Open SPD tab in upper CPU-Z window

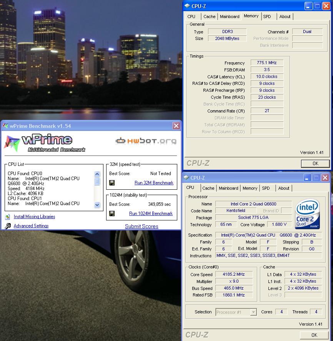[267, 17]
